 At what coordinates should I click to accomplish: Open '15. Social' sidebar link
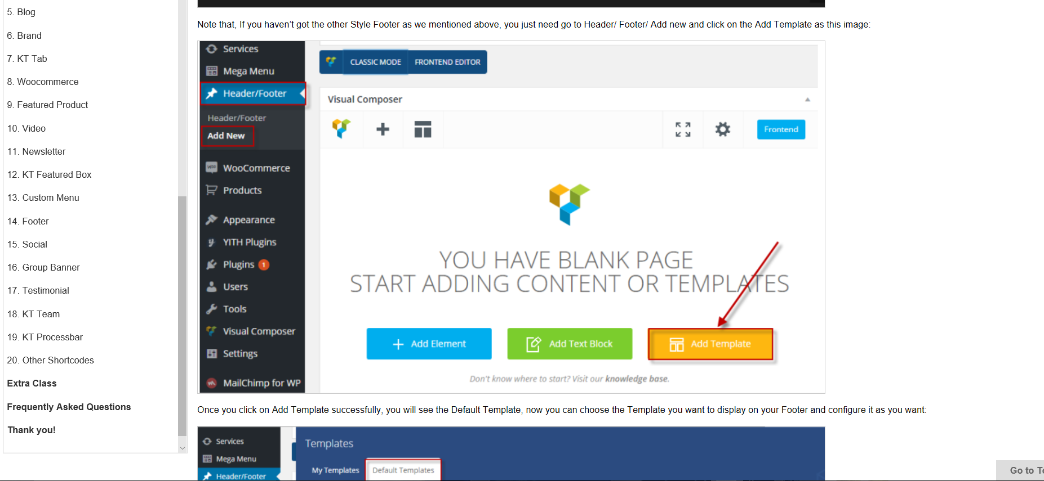tap(27, 244)
